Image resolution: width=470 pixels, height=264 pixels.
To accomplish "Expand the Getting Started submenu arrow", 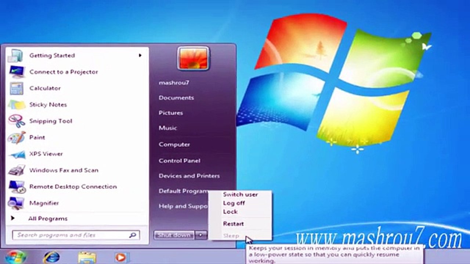I will click(x=140, y=55).
